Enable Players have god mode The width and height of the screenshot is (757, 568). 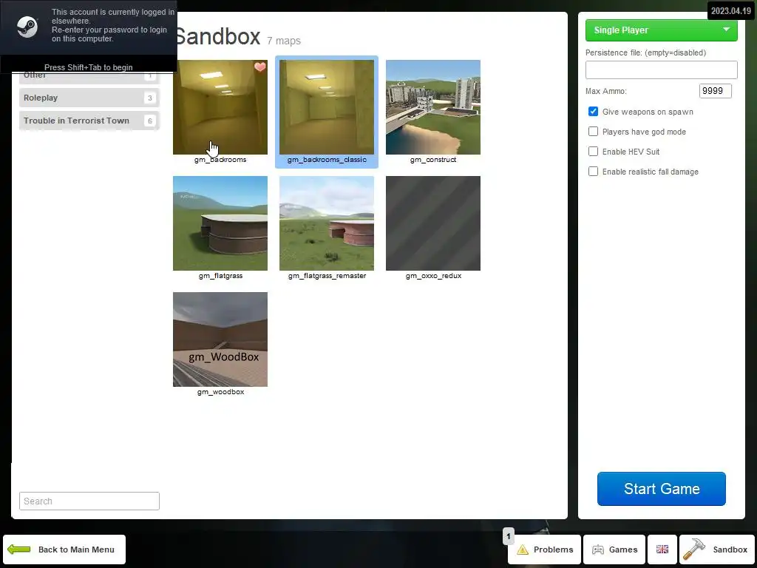tap(594, 132)
